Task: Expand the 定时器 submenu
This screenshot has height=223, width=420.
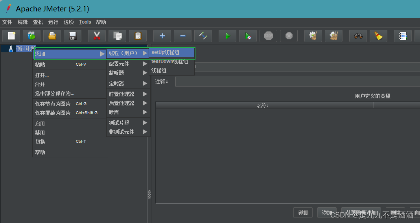Action: (128, 83)
